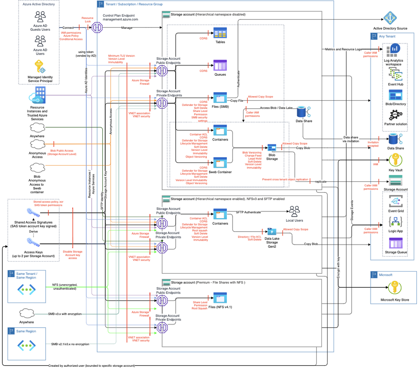Select the 'NFS (unencrypted, unauthenticated)' label
The height and width of the screenshot is (369, 418).
click(x=65, y=287)
